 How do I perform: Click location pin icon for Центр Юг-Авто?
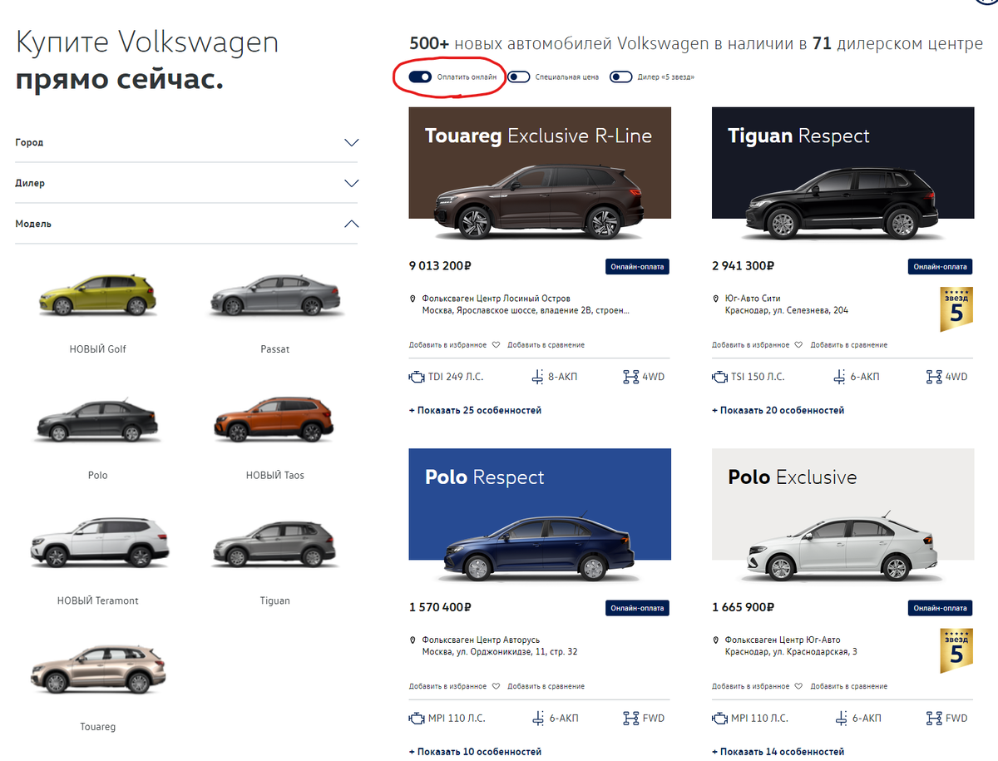pos(715,640)
